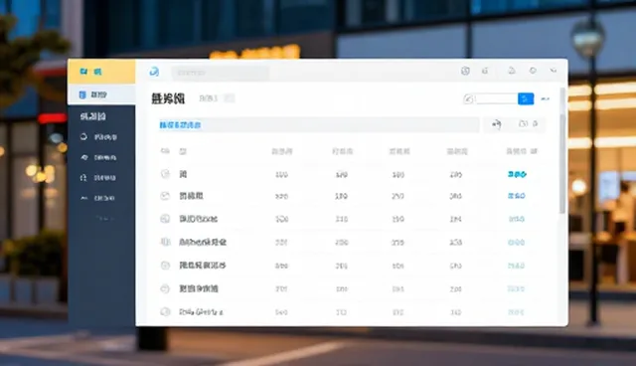Click the second small icon in the top-right icon group
Viewport: 636px width, 366px height.
pos(485,71)
